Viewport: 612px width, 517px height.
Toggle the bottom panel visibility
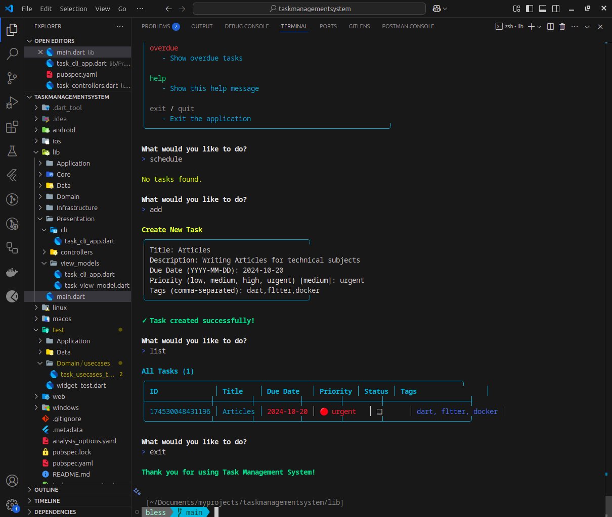(542, 9)
